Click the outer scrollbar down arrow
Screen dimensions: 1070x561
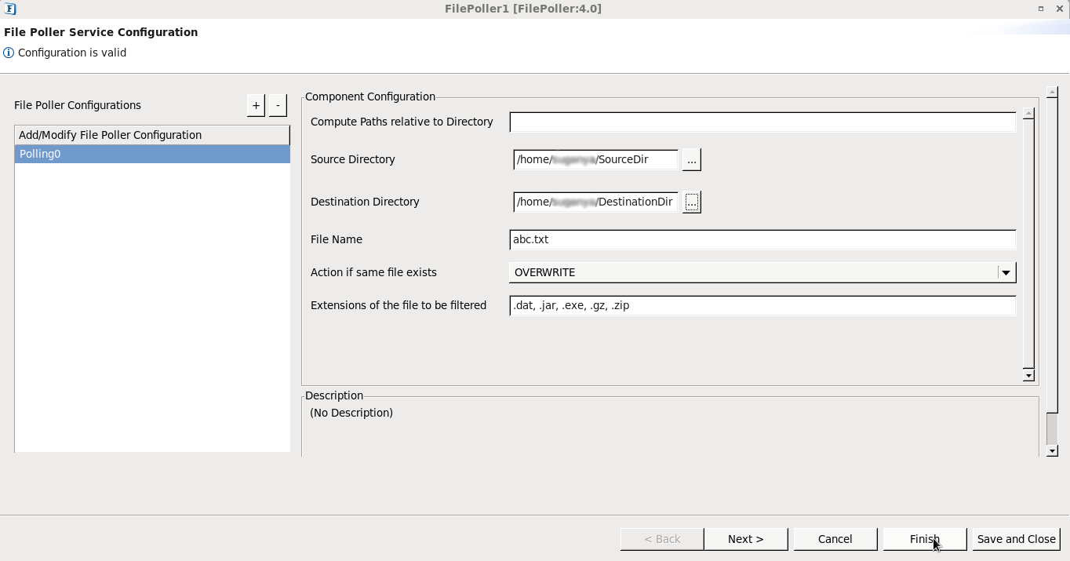[1052, 450]
